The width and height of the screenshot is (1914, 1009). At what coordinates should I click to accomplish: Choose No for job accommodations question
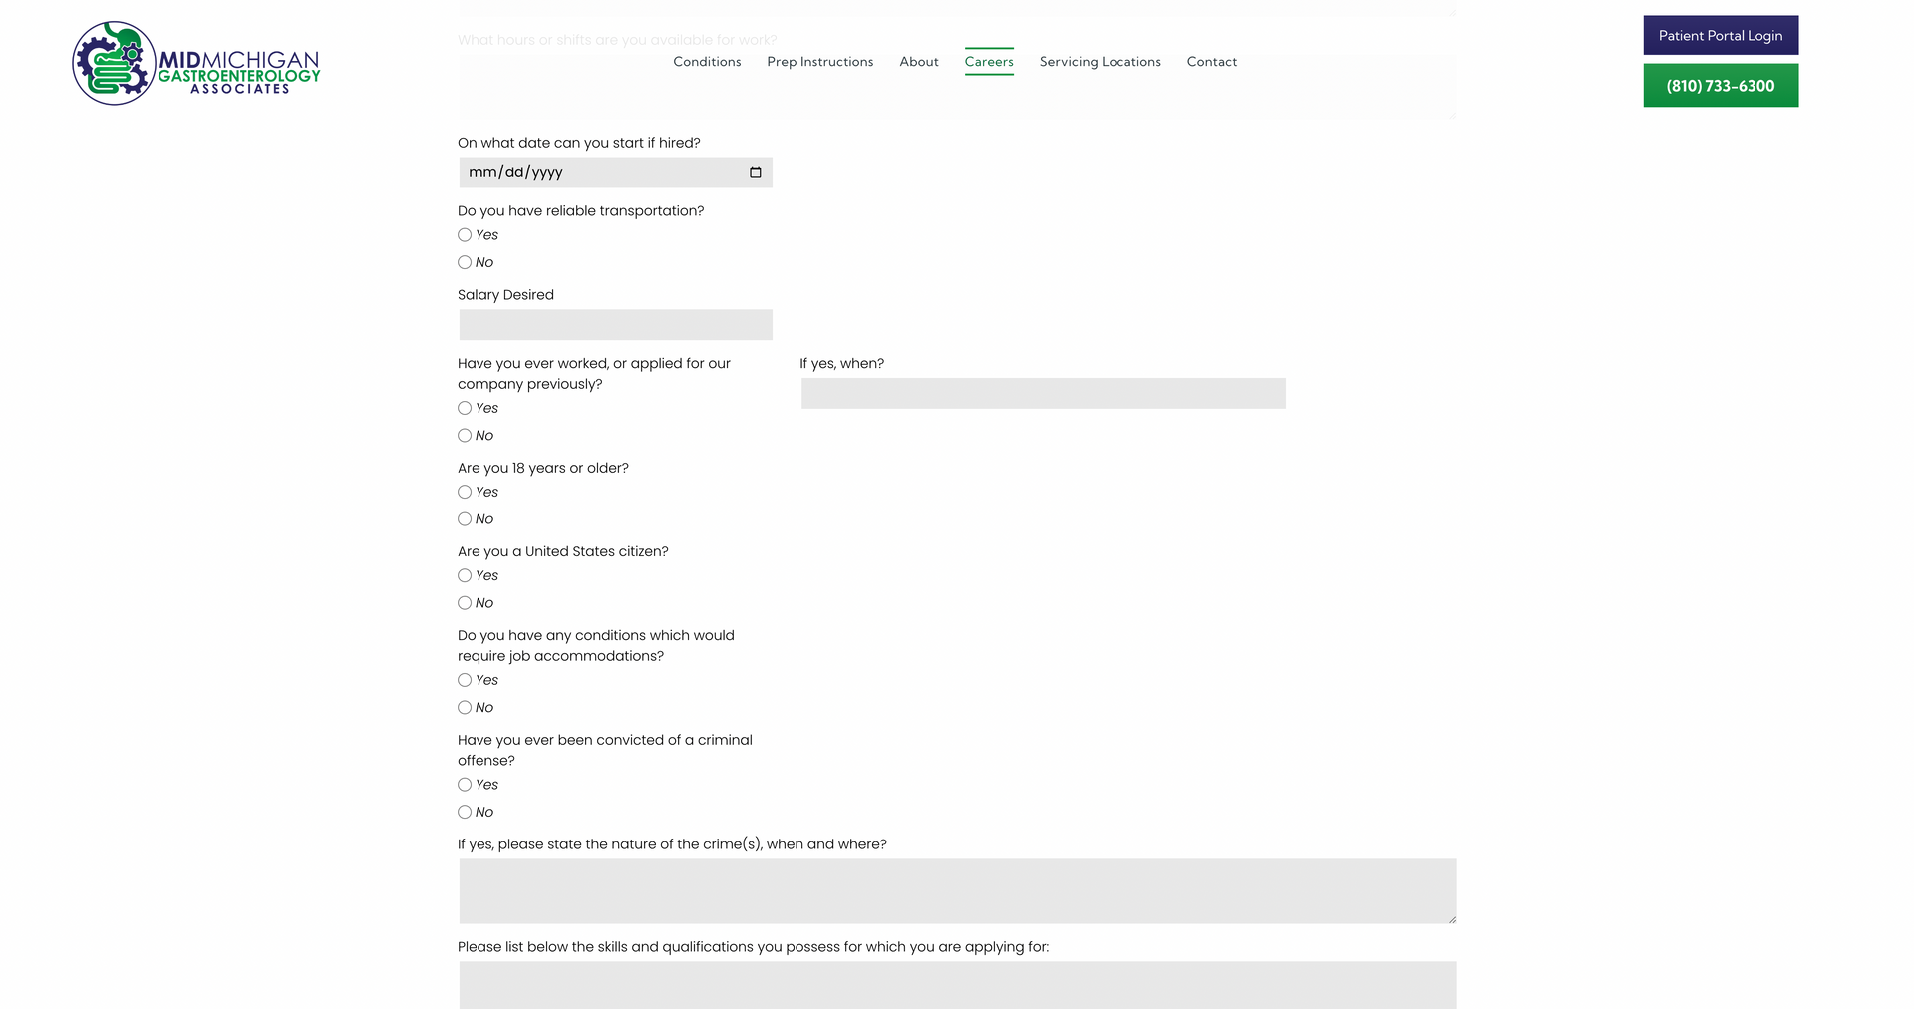[465, 708]
